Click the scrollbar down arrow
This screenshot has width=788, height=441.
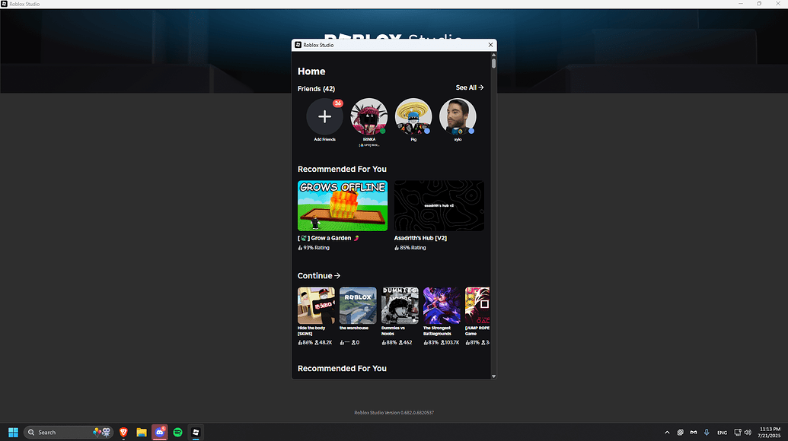(493, 376)
